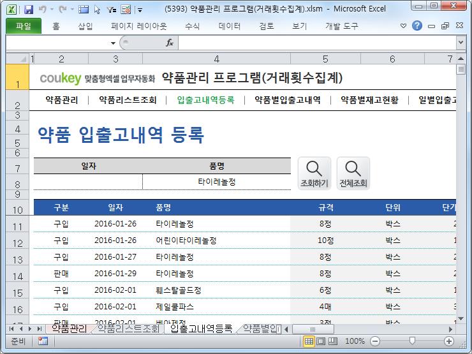Click the fx insert function button
This screenshot has height=354, width=472.
[x=170, y=43]
